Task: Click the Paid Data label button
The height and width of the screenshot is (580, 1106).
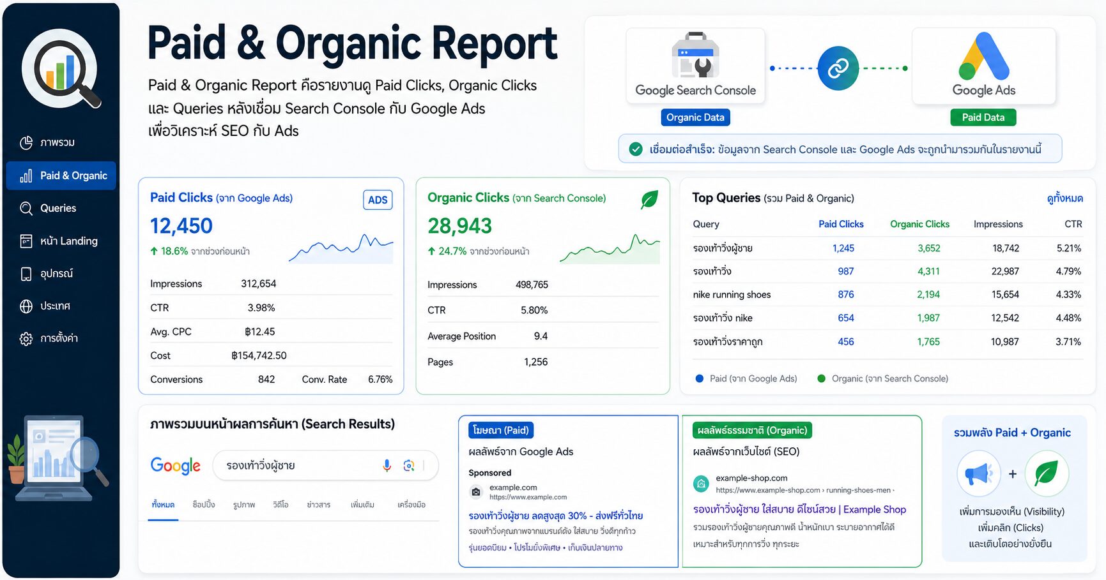Action: 983,117
